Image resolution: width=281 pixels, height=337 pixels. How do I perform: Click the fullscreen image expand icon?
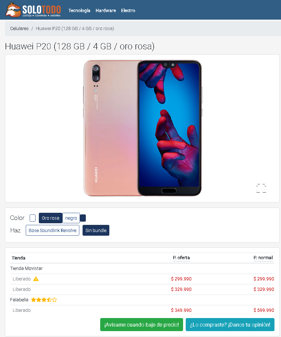pos(261,188)
